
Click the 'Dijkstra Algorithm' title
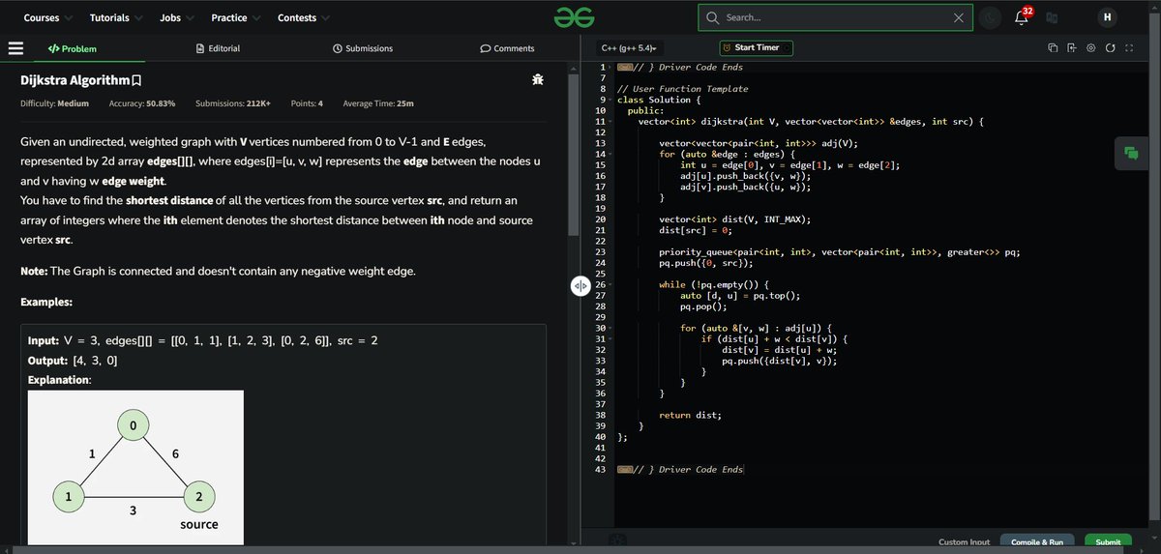click(x=75, y=80)
